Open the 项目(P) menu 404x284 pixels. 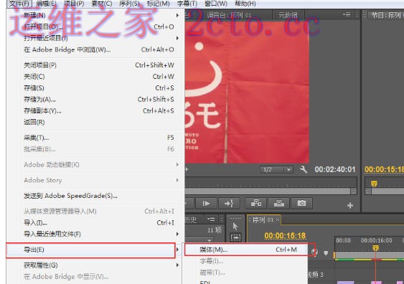tap(74, 4)
